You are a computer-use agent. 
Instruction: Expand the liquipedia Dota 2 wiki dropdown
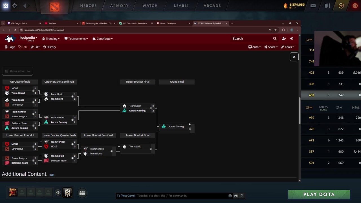pyautogui.click(x=28, y=39)
